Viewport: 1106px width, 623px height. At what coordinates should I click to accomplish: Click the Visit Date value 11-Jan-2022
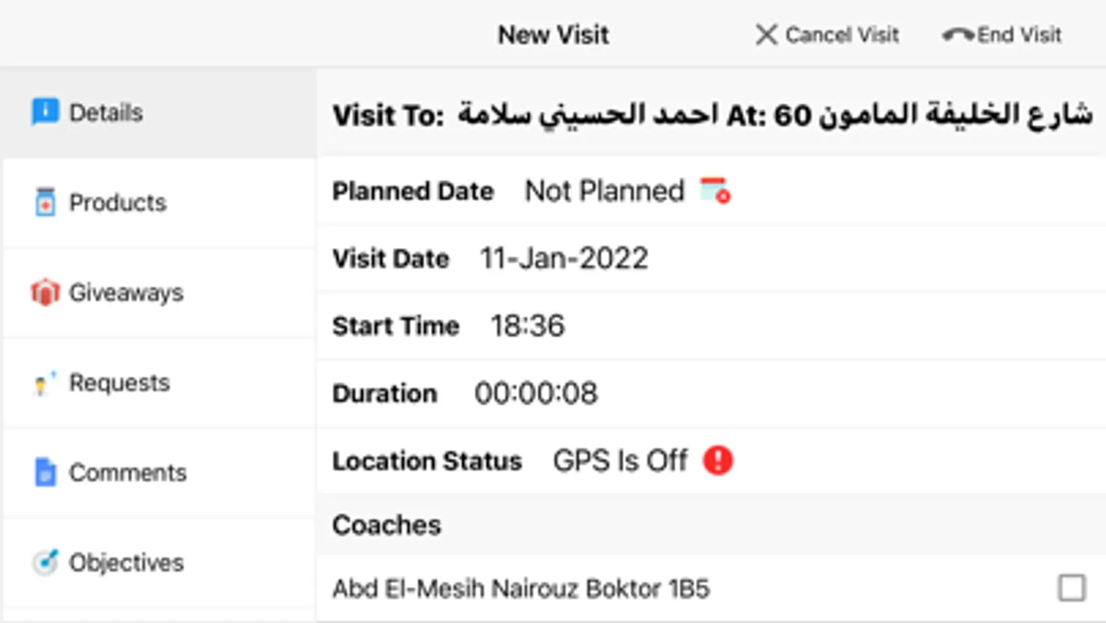(x=564, y=259)
